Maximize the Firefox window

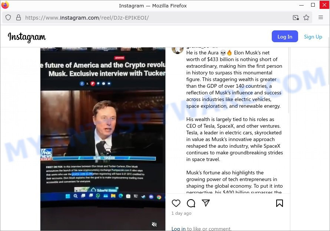click(313, 5)
